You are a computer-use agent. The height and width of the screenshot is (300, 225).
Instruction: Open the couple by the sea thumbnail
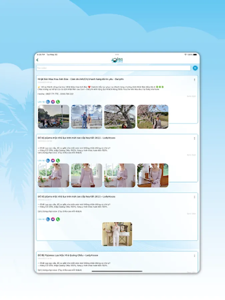[87, 117]
